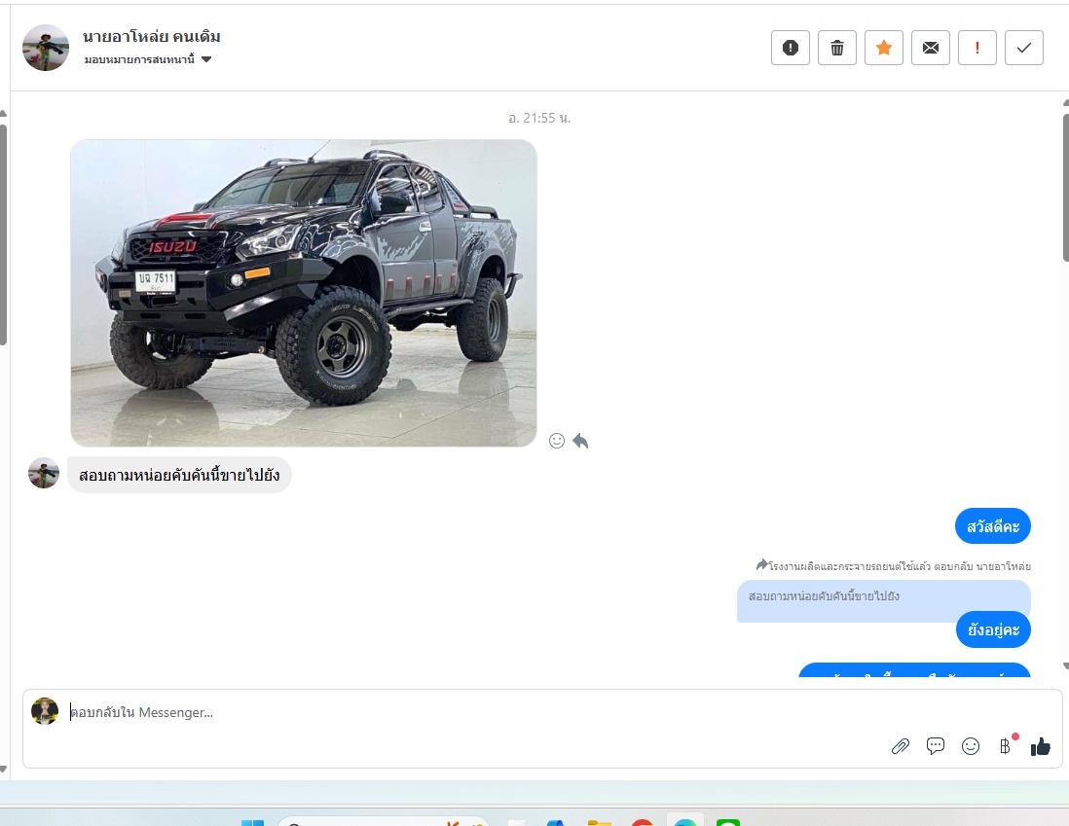
Task: Select the message สอบถามหน่อยคับคันนี้ขายไปยัง from the customer
Action: click(179, 475)
